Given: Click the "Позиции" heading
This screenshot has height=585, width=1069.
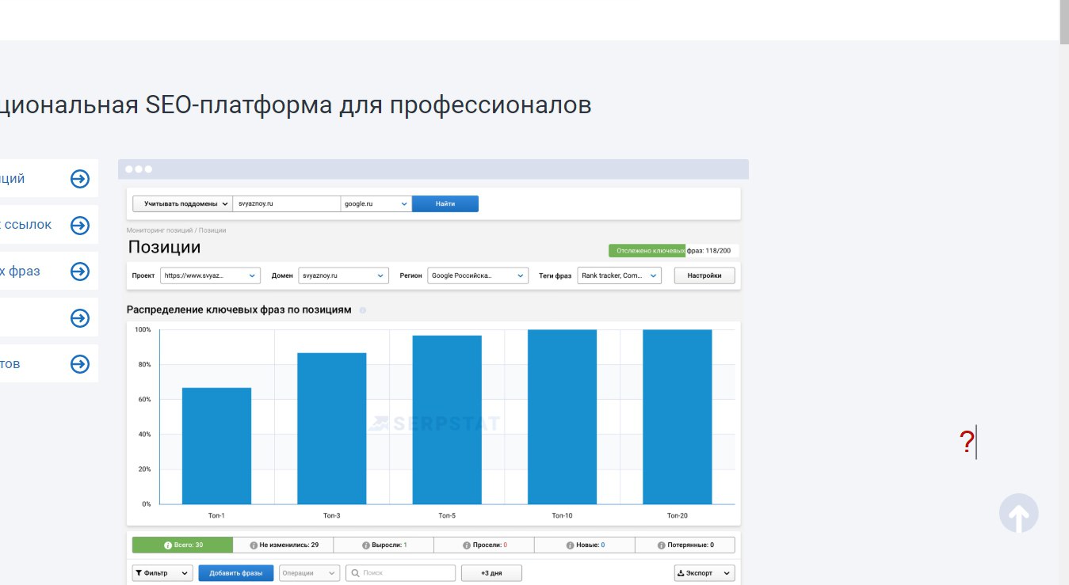Looking at the screenshot, I should point(164,247).
